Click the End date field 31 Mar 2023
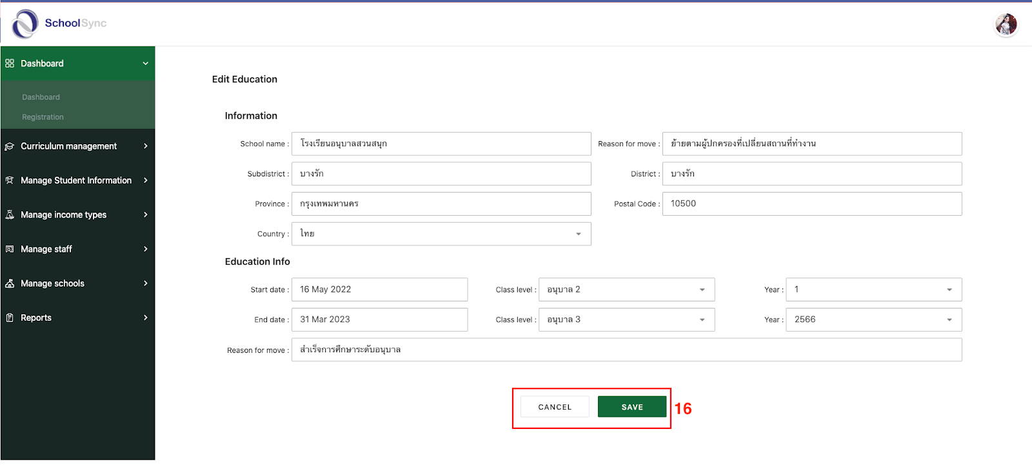Viewport: 1032px width, 465px height. pos(379,319)
